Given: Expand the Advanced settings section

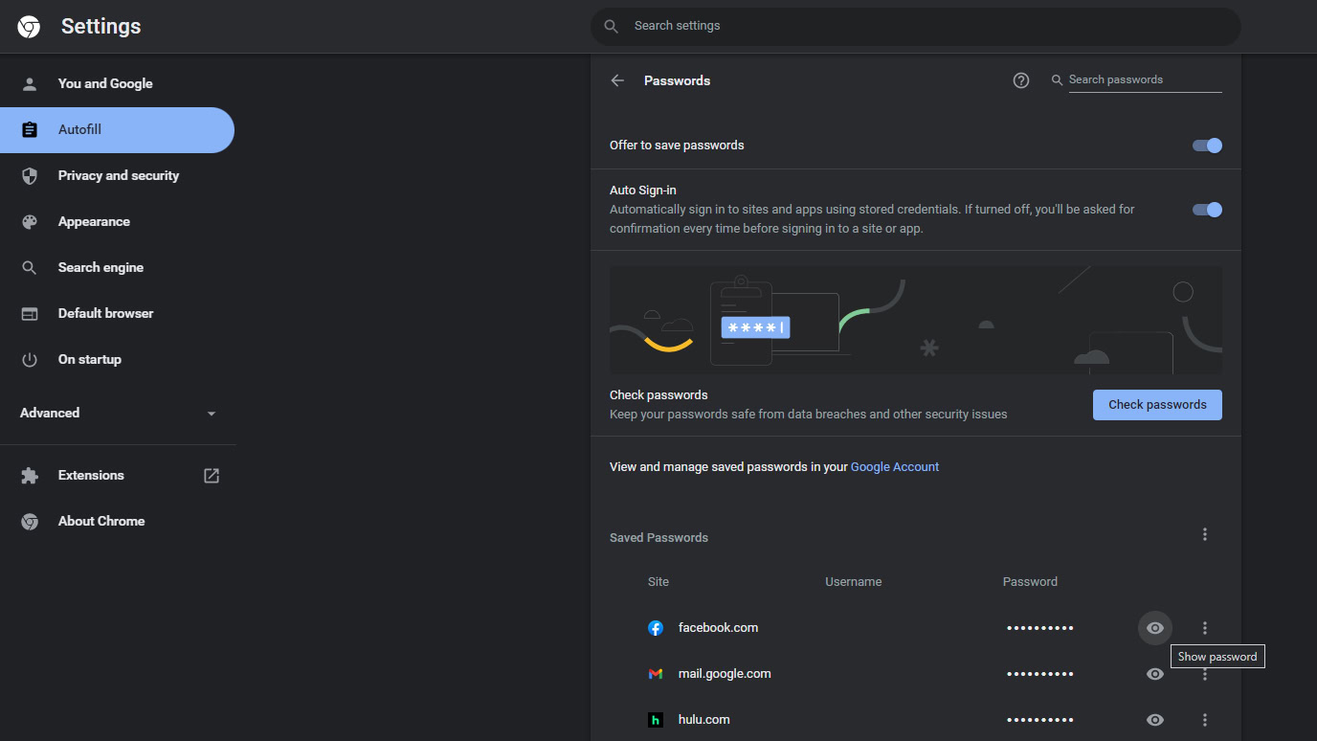Looking at the screenshot, I should [x=118, y=414].
